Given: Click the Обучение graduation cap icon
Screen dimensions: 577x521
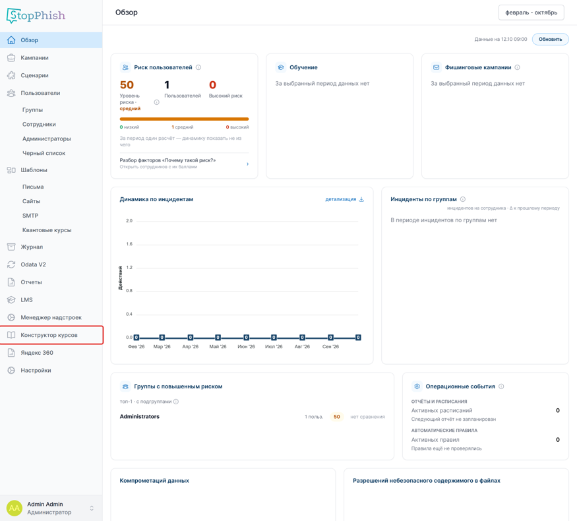Looking at the screenshot, I should pos(281,67).
